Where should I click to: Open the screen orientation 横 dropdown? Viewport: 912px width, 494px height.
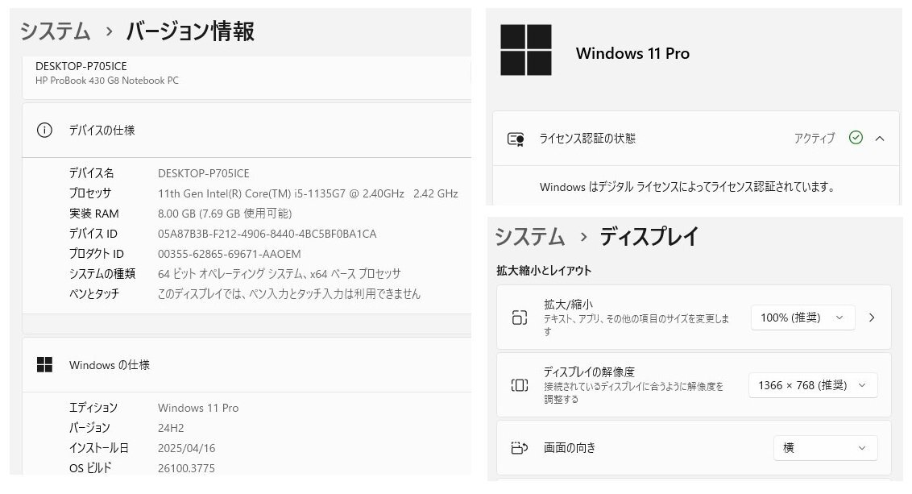825,448
